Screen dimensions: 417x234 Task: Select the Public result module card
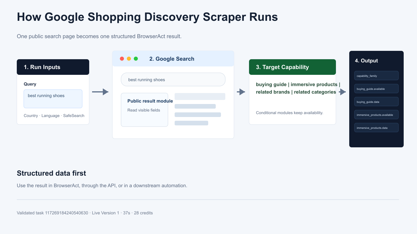[145, 110]
